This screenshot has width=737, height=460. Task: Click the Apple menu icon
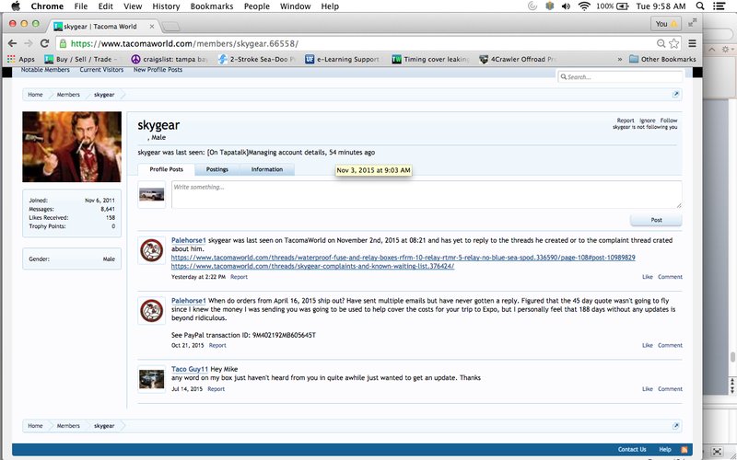coord(15,6)
